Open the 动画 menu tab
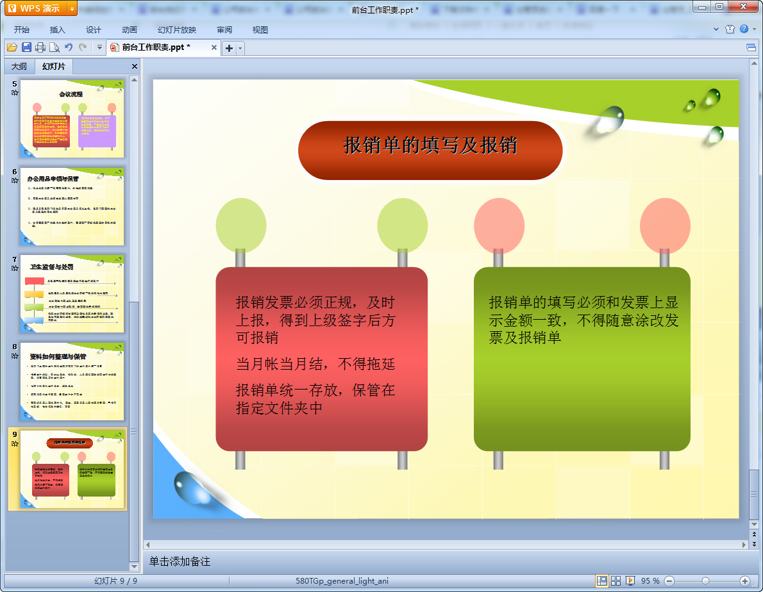 click(x=130, y=29)
